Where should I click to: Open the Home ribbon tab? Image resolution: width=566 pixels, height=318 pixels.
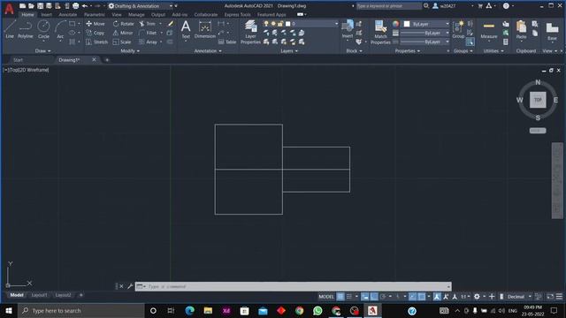point(27,15)
